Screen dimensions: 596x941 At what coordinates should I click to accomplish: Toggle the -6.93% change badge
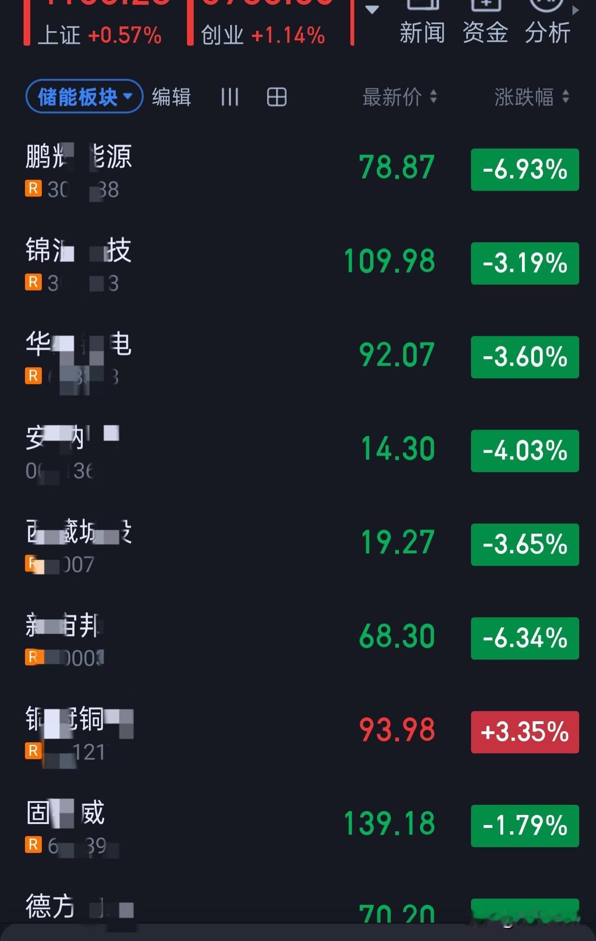pyautogui.click(x=525, y=170)
